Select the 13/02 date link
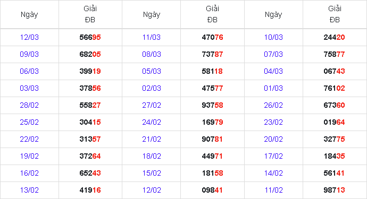Screen dimensions: 367x199 [29, 190]
